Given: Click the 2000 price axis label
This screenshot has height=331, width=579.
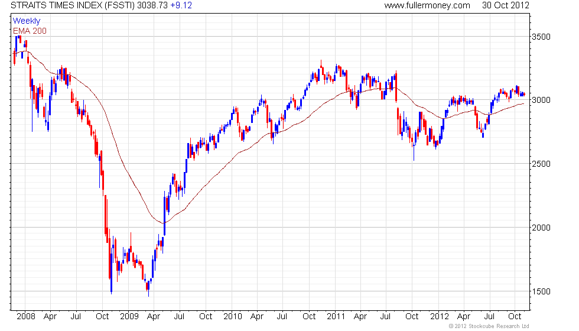Looking at the screenshot, I should (x=541, y=228).
